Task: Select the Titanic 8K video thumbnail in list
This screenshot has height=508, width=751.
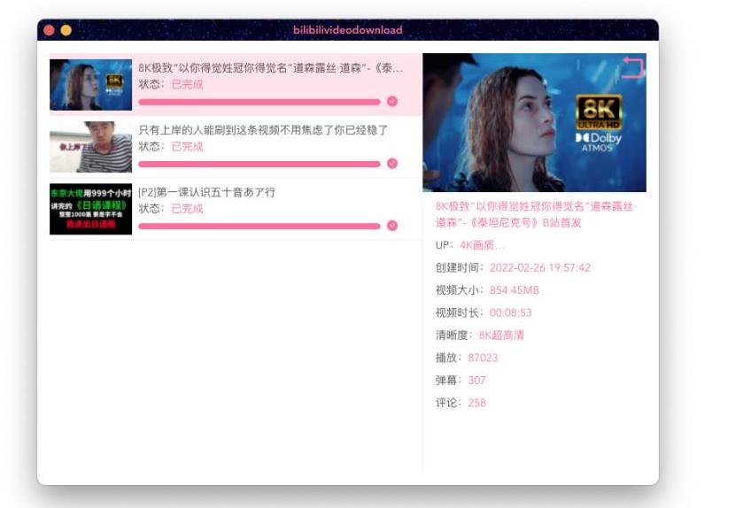Action: (x=90, y=85)
